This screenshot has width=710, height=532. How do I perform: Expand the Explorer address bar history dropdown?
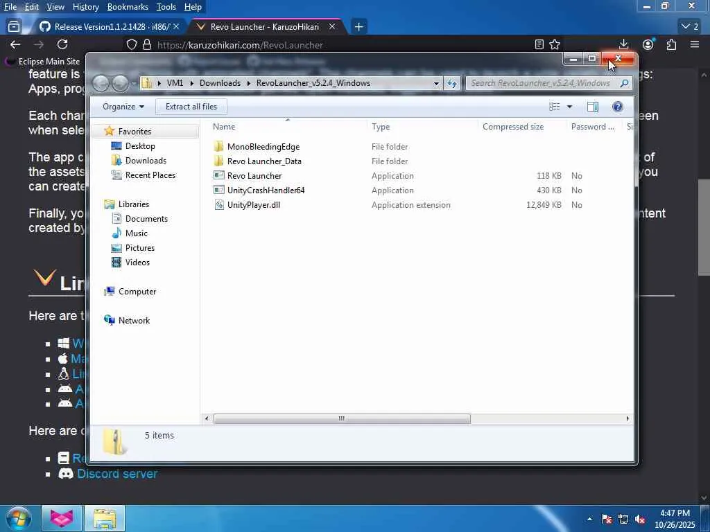click(436, 83)
